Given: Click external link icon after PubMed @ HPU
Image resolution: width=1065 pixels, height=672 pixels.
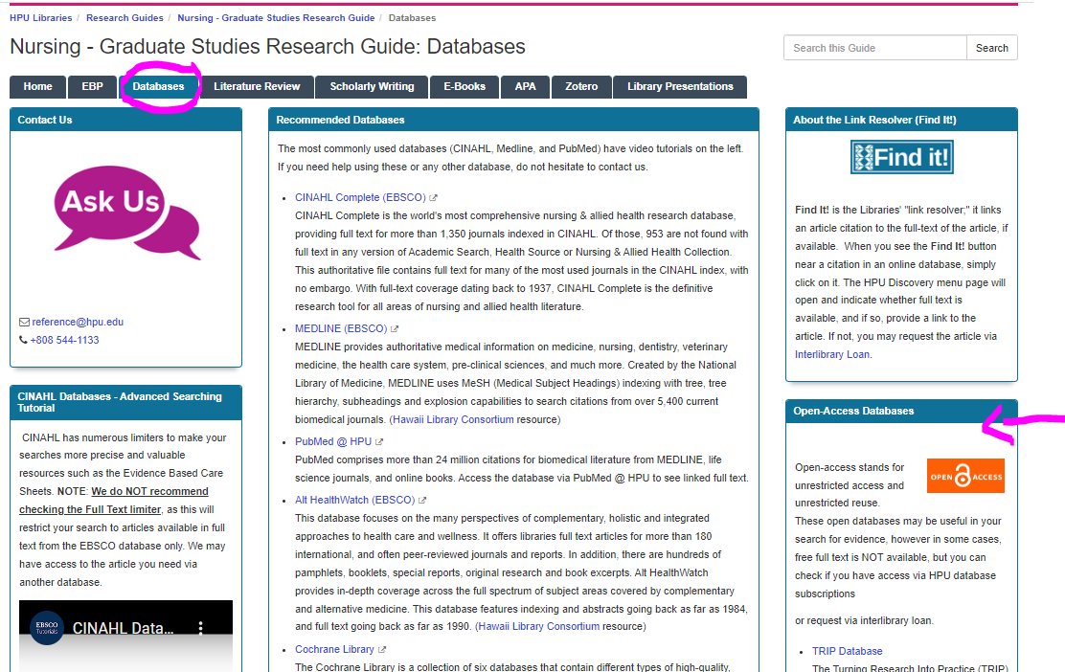Looking at the screenshot, I should coord(379,442).
